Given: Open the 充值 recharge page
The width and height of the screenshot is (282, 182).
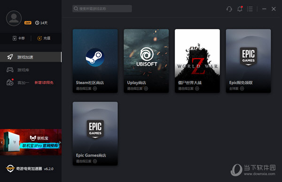Looking at the screenshot, I should pyautogui.click(x=44, y=38).
